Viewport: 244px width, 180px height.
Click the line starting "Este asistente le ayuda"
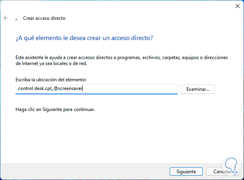[121, 57]
